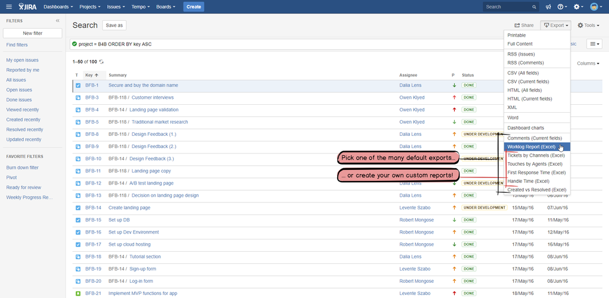
Task: Select Worklog Report (Excel) export option
Action: coord(531,147)
